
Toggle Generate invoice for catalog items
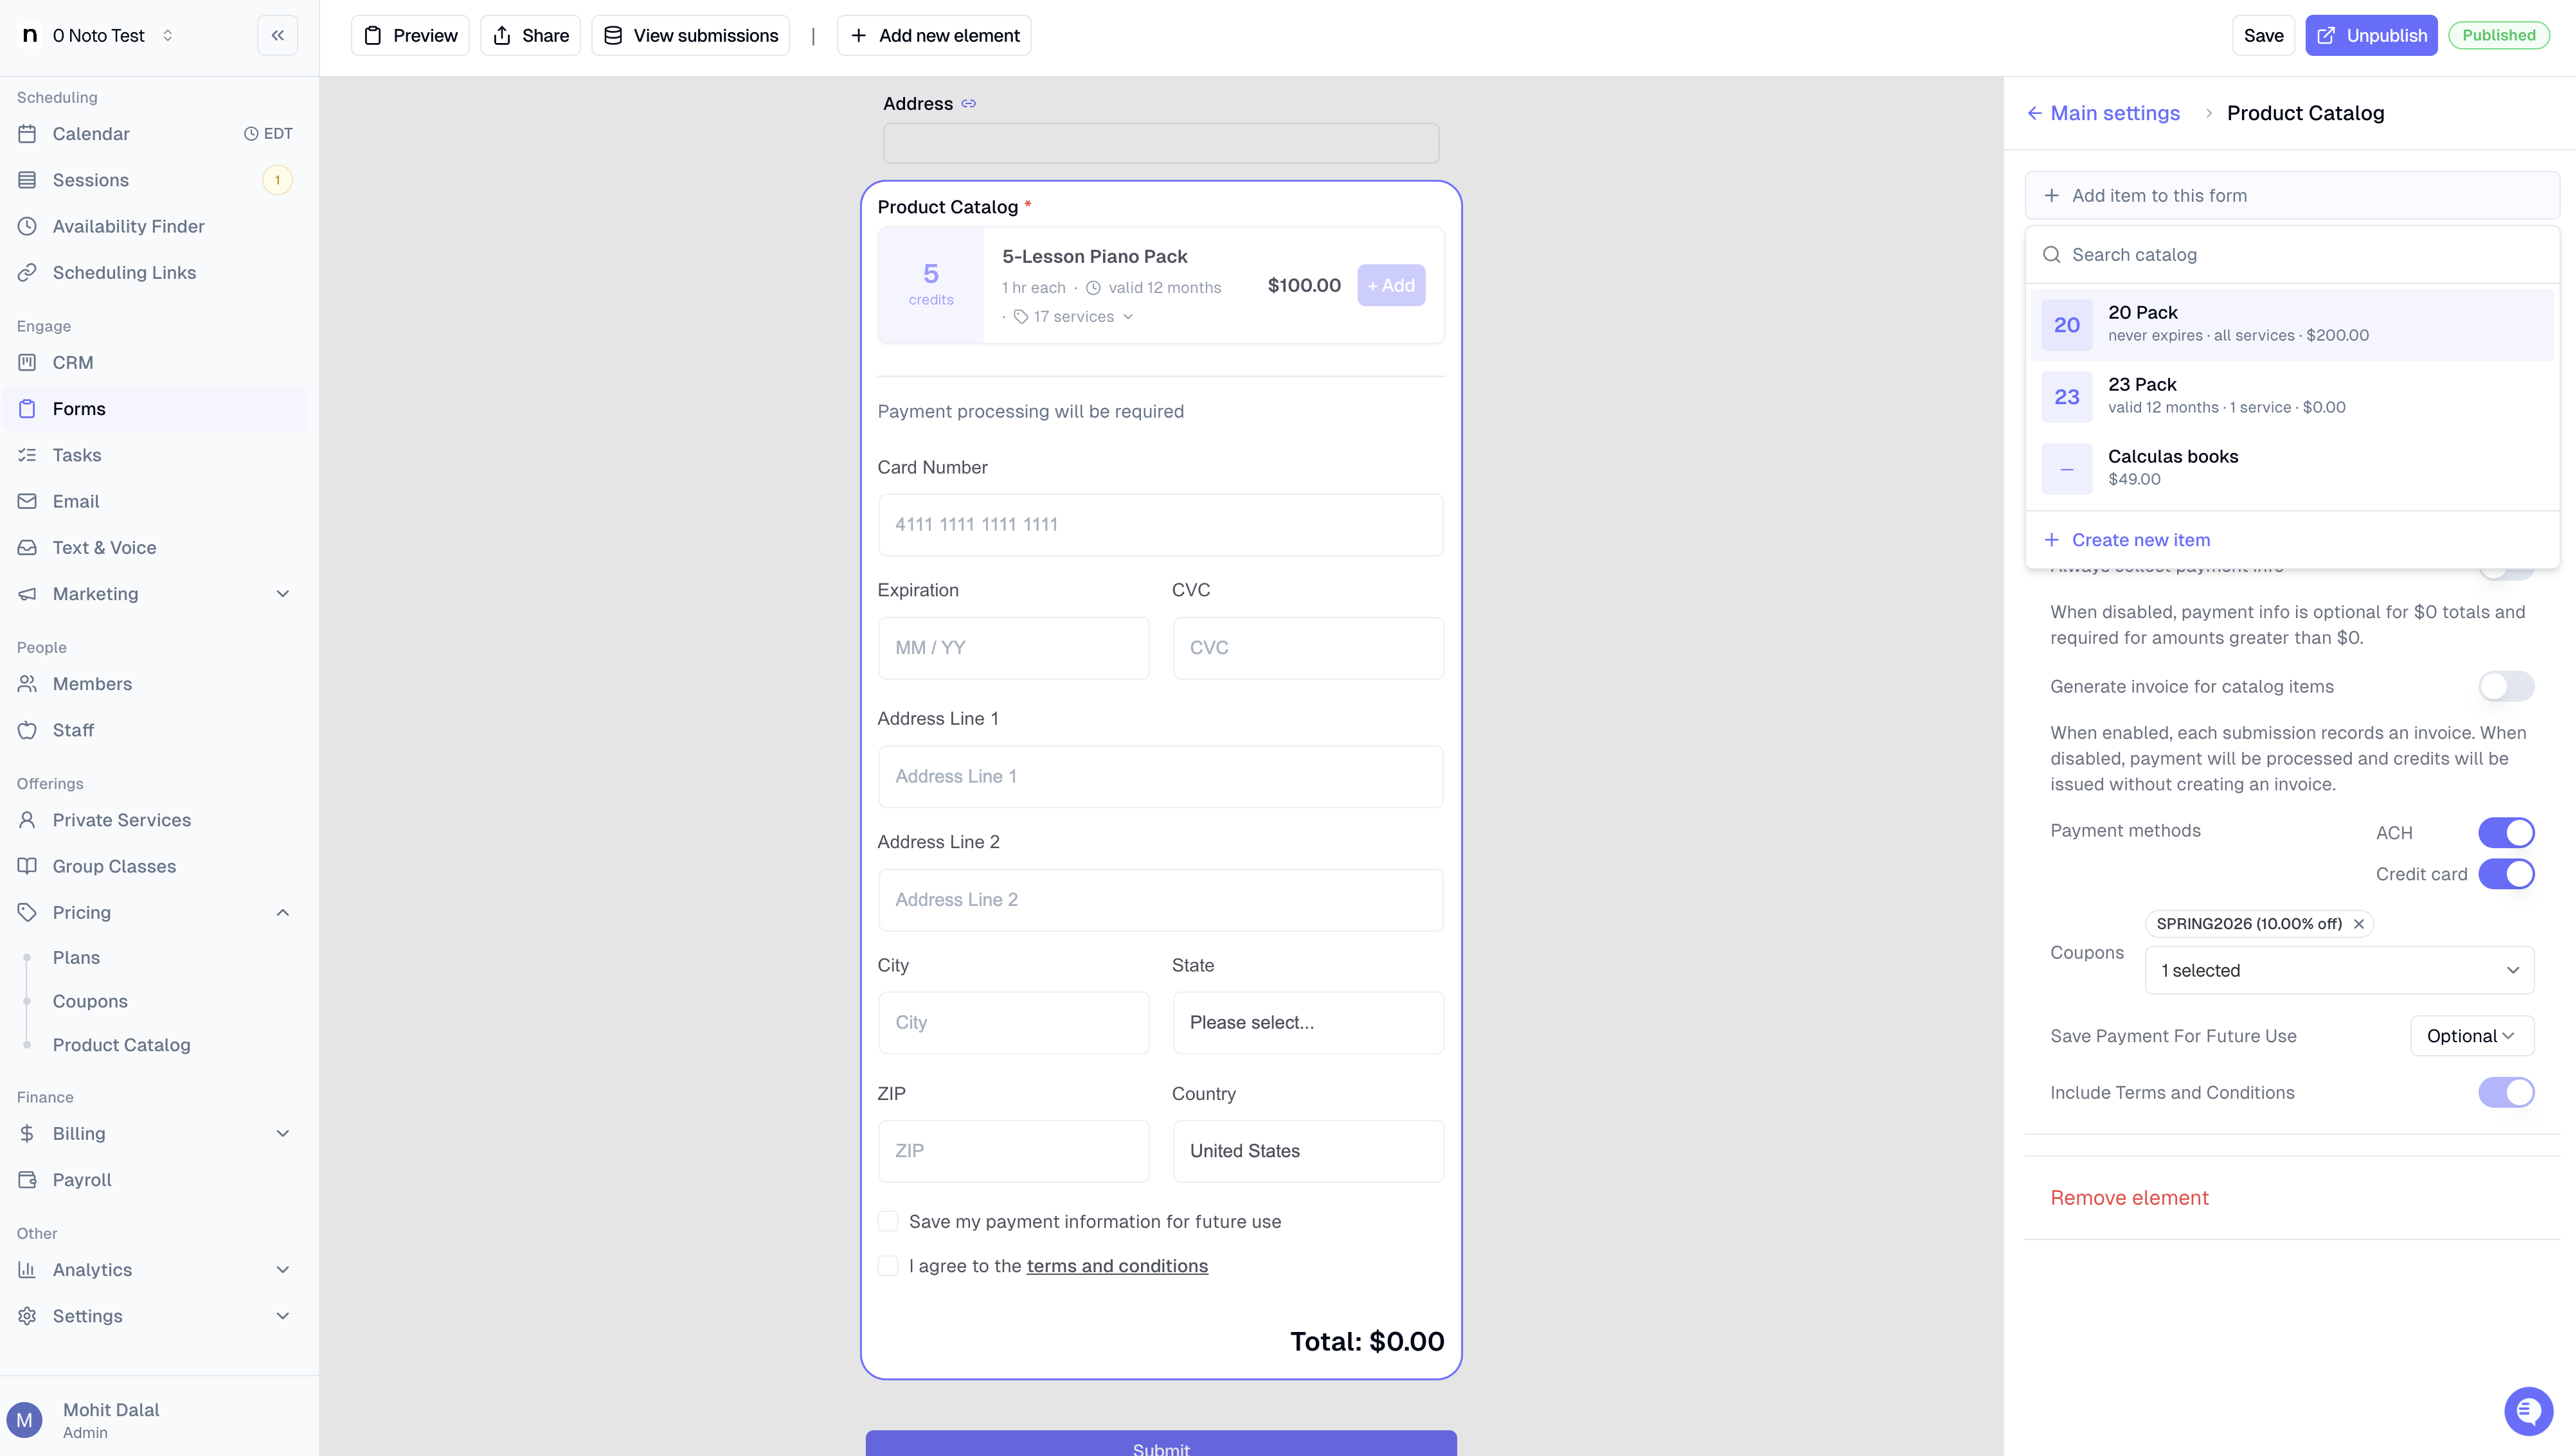click(2506, 687)
